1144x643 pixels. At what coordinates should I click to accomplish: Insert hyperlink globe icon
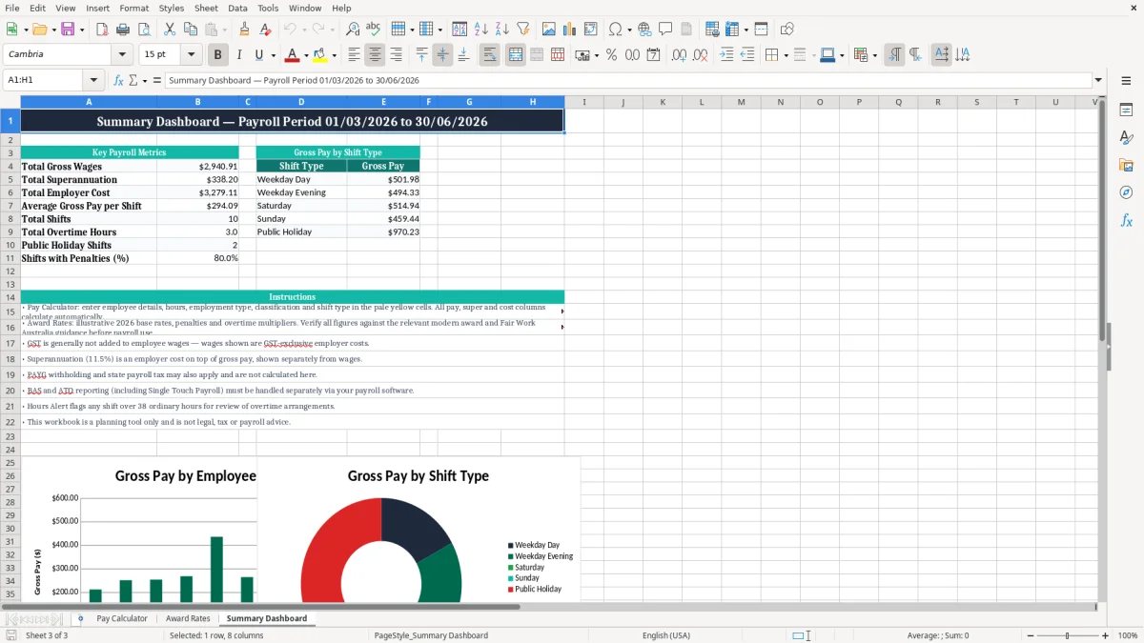(644, 30)
